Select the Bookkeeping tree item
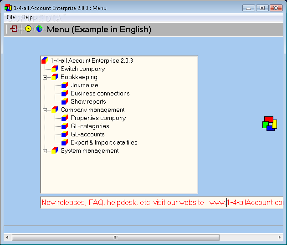The width and height of the screenshot is (287, 245). pyautogui.click(x=79, y=77)
